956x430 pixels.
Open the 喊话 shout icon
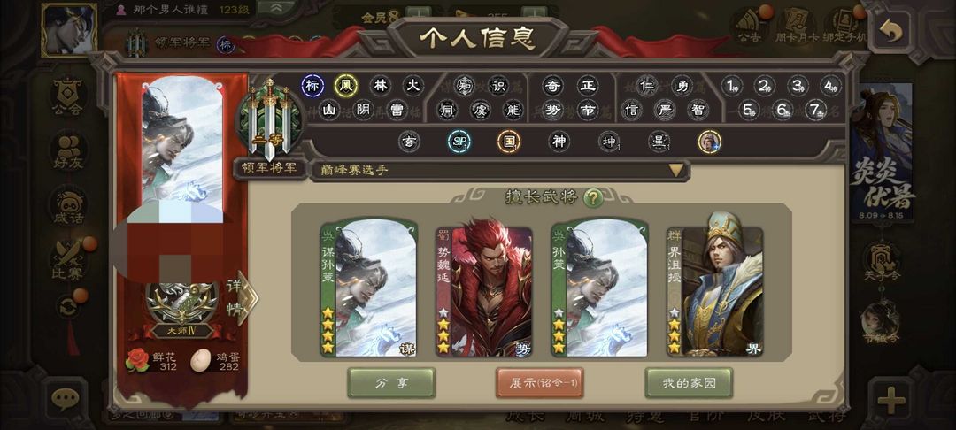point(67,207)
